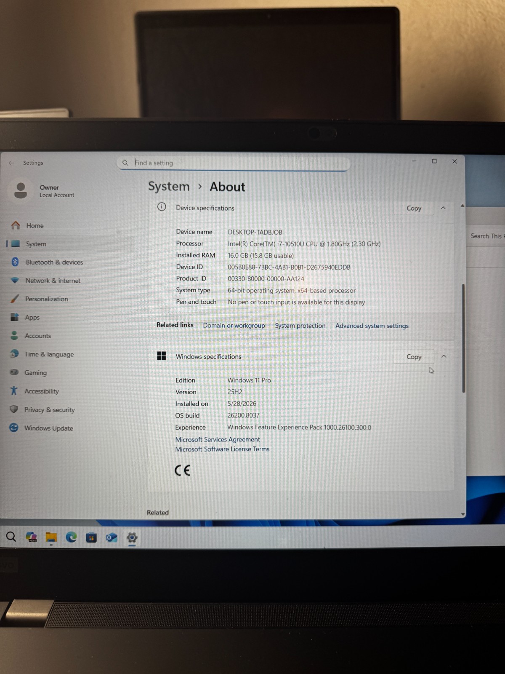The height and width of the screenshot is (674, 505).
Task: Select the Accounts category label
Action: 38,336
